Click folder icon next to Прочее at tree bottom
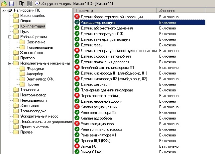The height and width of the screenshot is (154, 215). tap(16, 132)
